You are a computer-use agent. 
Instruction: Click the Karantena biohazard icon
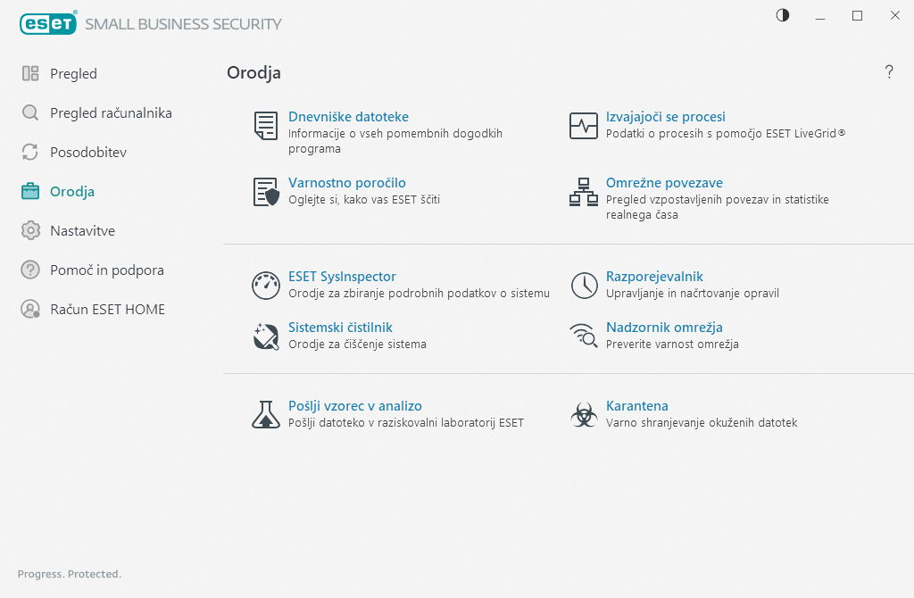tap(584, 414)
